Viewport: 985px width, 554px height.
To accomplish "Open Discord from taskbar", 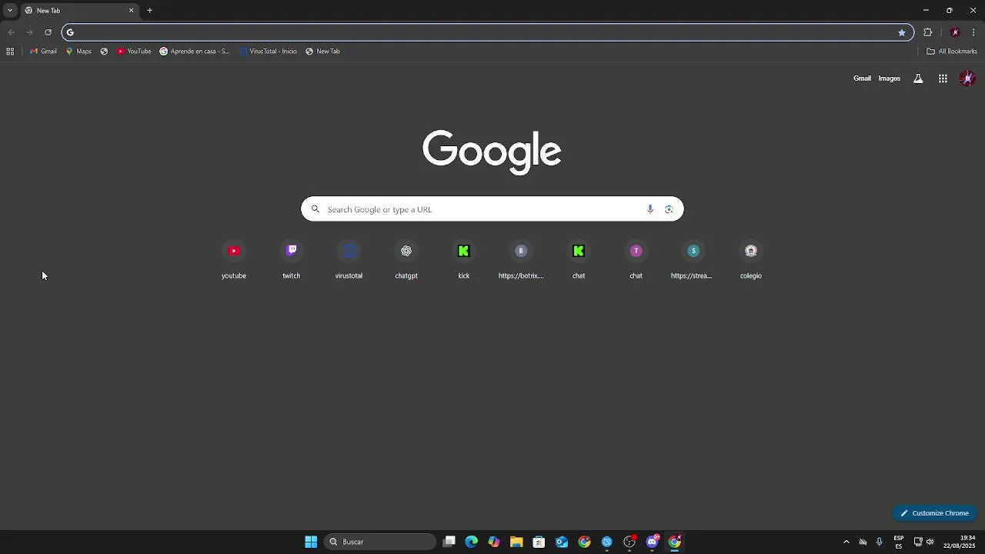I will click(x=653, y=542).
